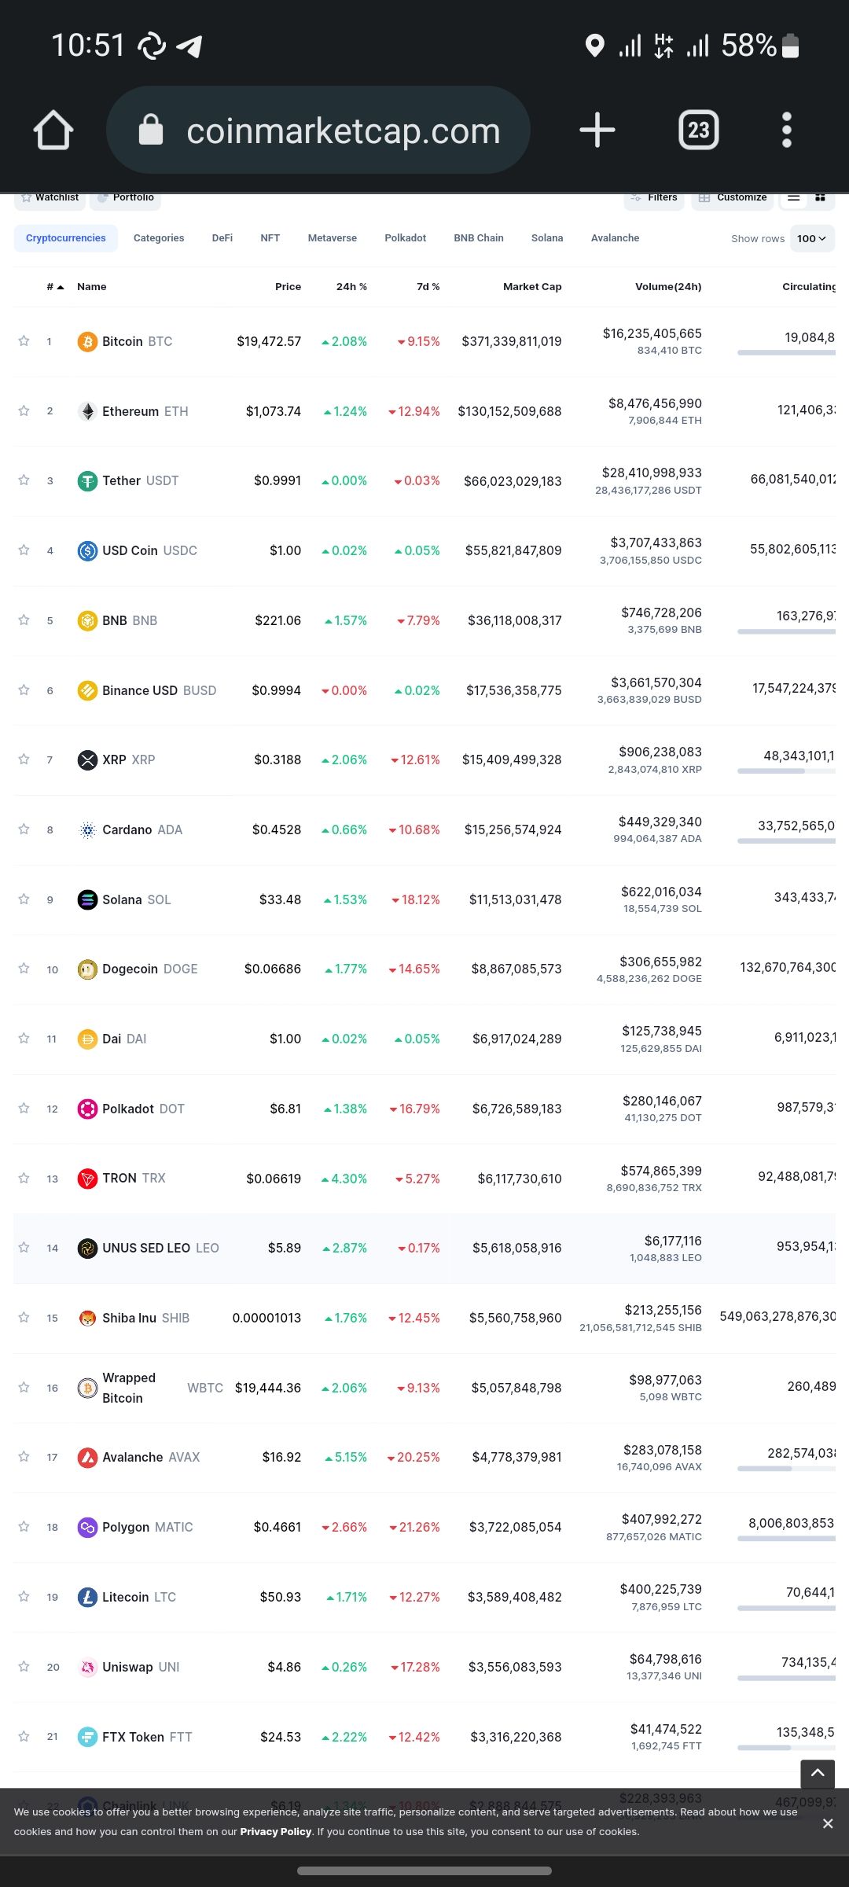Viewport: 849px width, 1887px height.
Task: Open the Privacy Policy link
Action: click(276, 1832)
